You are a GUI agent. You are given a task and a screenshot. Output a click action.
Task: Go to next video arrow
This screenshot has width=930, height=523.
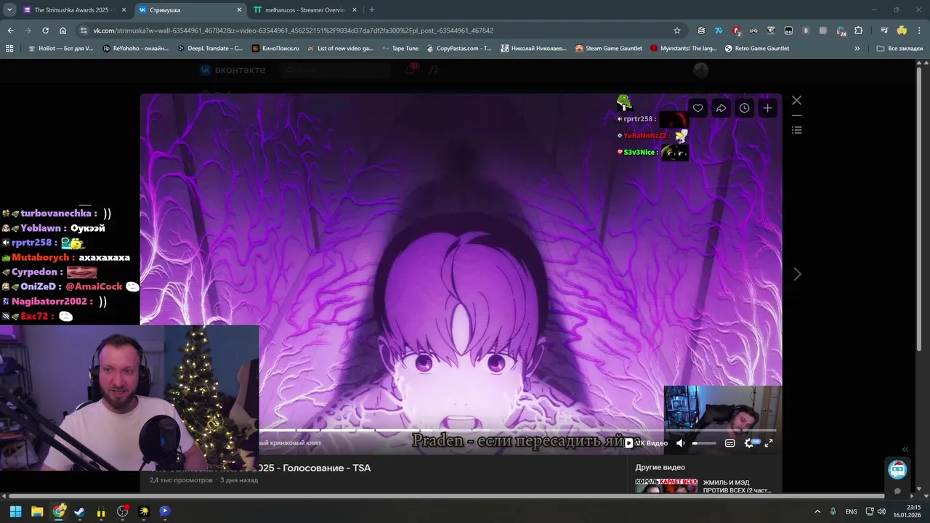(x=797, y=274)
